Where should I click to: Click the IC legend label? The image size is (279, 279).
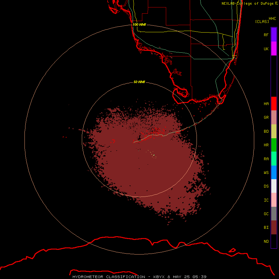[x=266, y=200]
